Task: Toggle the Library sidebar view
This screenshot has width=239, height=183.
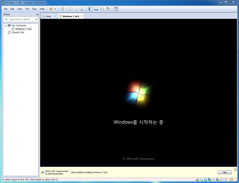Action: coord(91,9)
